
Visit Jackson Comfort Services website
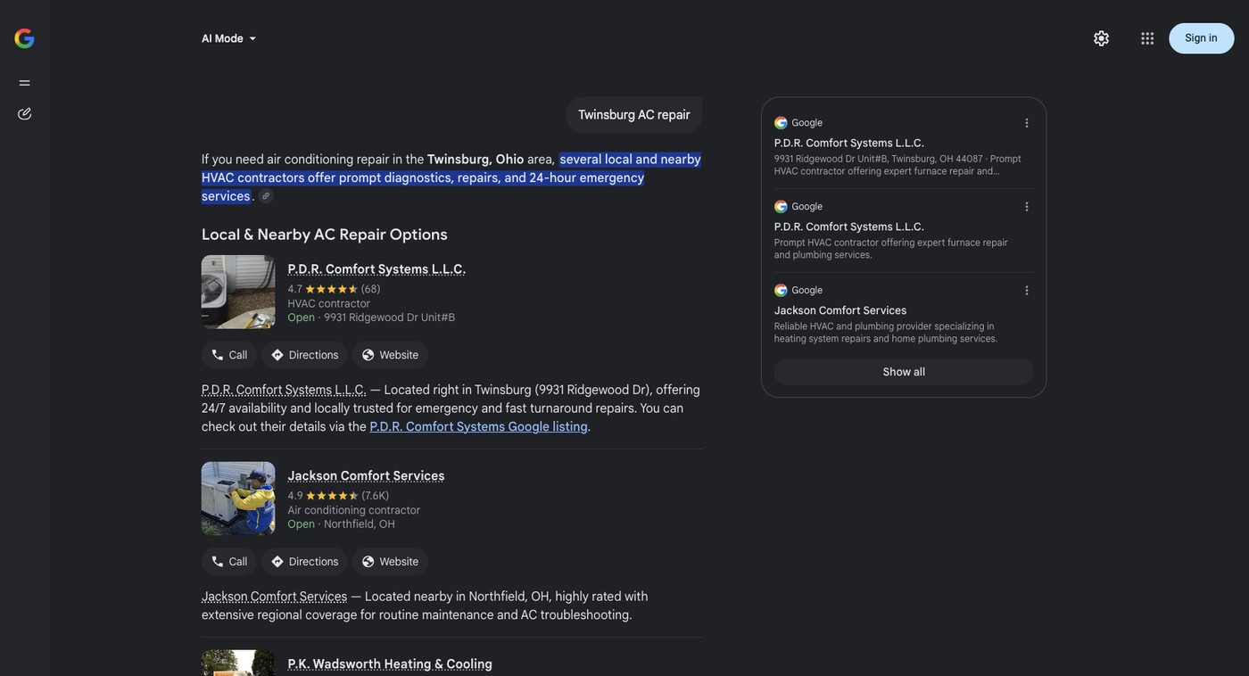click(390, 562)
